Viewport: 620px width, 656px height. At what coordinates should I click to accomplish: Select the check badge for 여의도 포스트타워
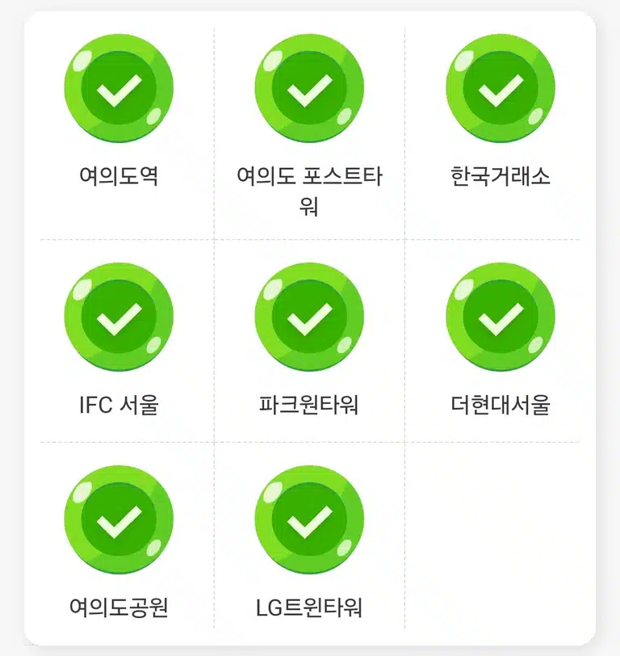coord(309,88)
